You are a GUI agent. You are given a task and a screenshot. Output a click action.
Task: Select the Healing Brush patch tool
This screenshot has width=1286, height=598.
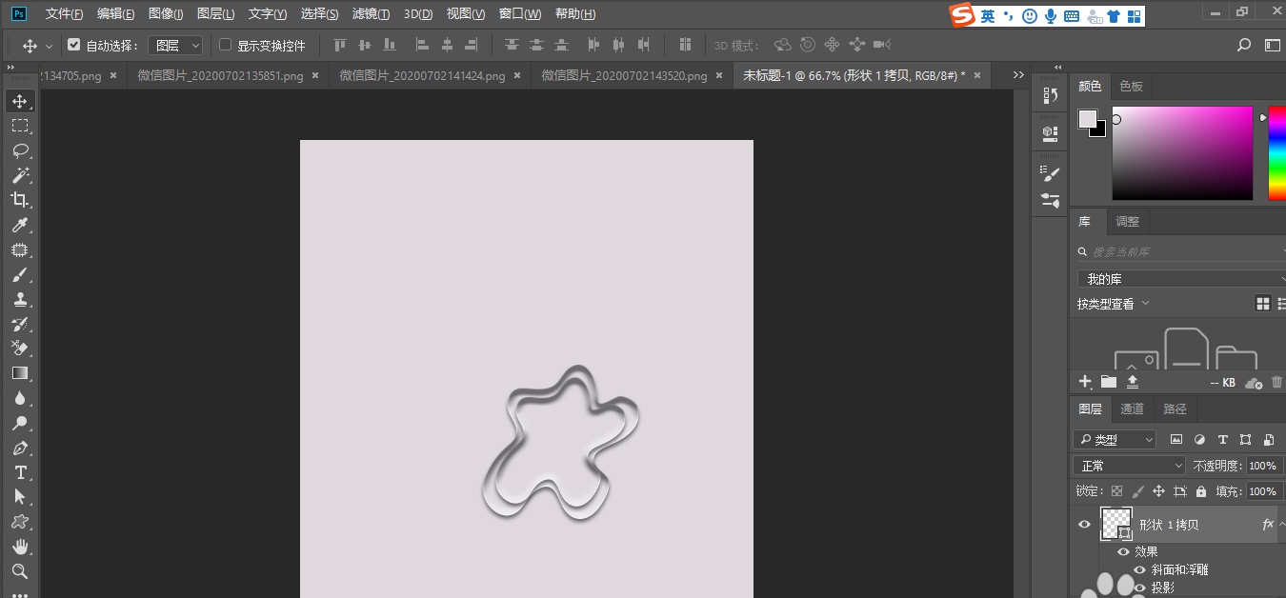click(20, 249)
